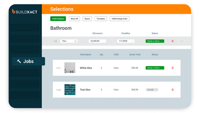This screenshot has height=113, width=199.
Task: Delete the Teal tiles item
Action: pyautogui.click(x=173, y=90)
